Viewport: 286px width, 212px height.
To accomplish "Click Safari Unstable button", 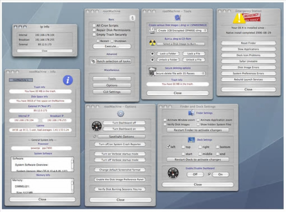I will point(248,61).
